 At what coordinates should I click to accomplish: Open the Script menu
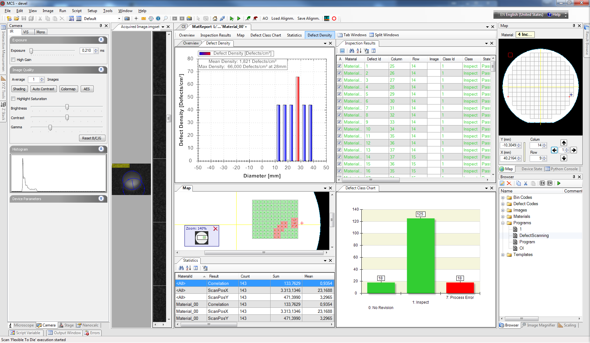pyautogui.click(x=77, y=11)
